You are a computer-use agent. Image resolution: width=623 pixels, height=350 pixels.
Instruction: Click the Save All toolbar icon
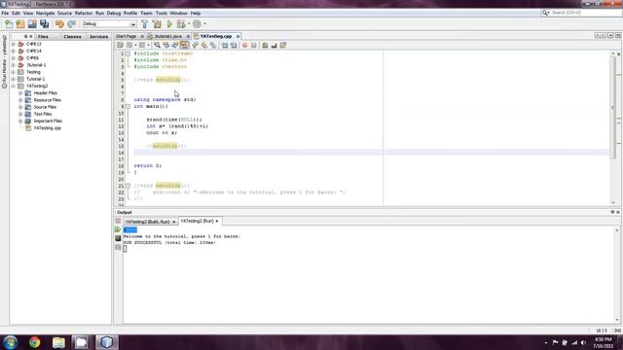pos(44,24)
